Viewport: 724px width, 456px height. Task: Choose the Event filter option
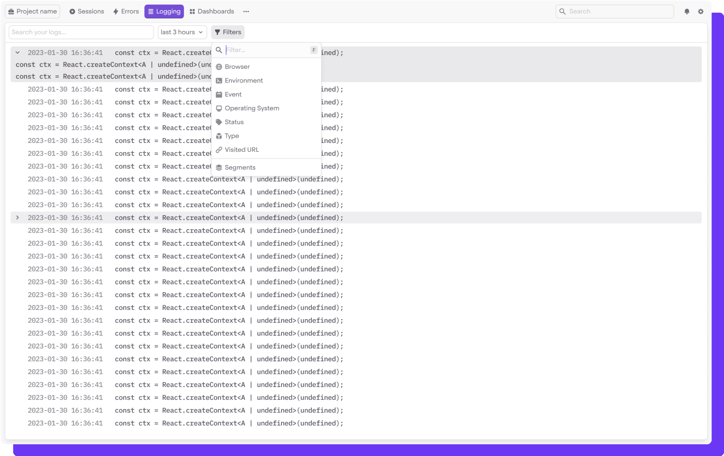[266, 94]
